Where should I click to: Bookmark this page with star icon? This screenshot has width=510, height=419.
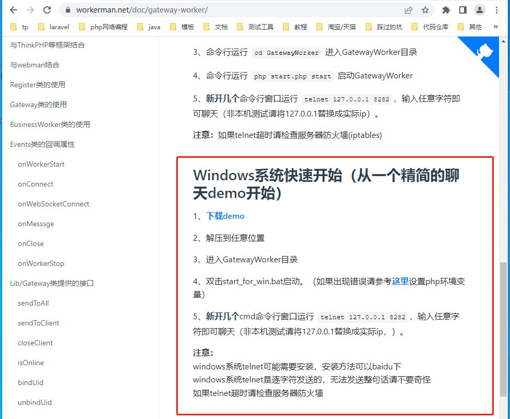point(425,10)
